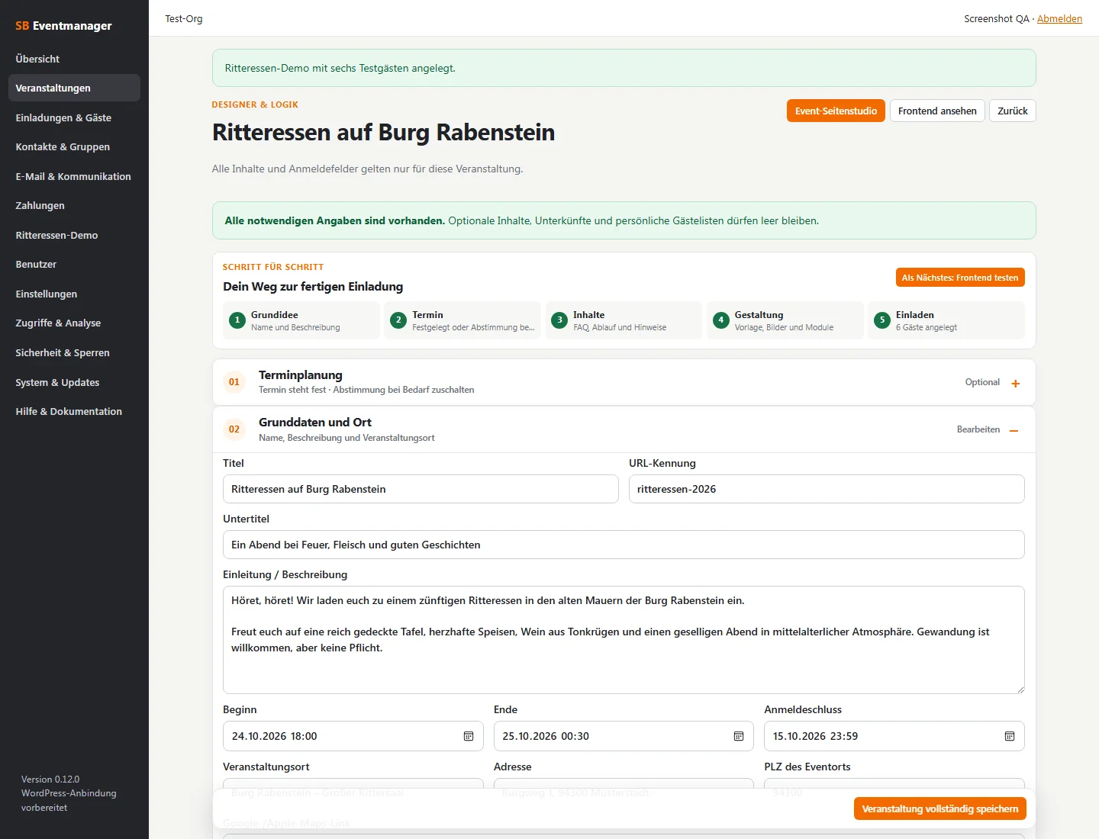Click the Anmeldeschluss value 15.10.2026 23:59

click(x=815, y=736)
